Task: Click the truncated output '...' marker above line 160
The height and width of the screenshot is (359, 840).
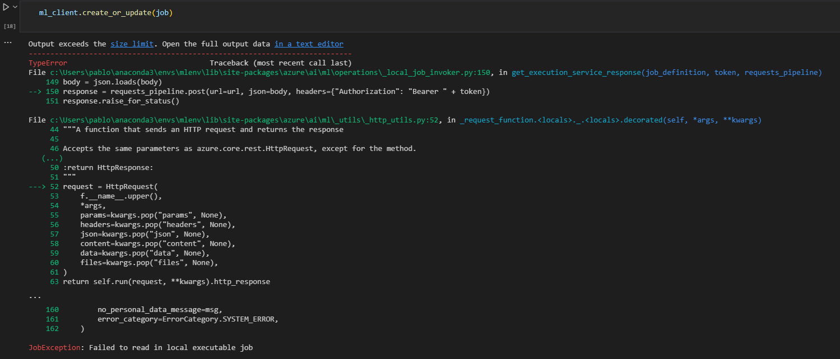Action: click(35, 297)
